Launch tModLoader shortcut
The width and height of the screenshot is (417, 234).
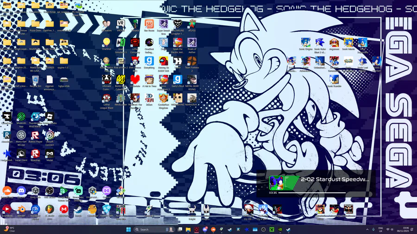point(121,99)
